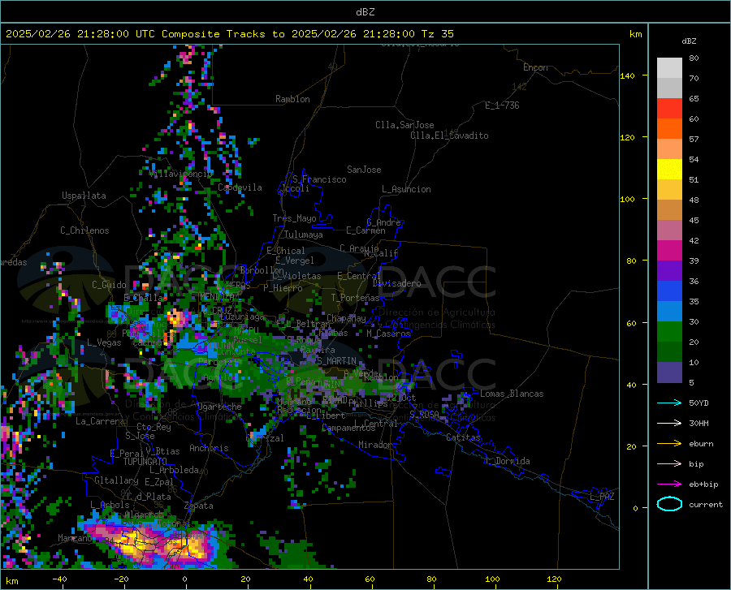The image size is (731, 590).
Task: Click the L_Asuncion map label
Action: [406, 190]
